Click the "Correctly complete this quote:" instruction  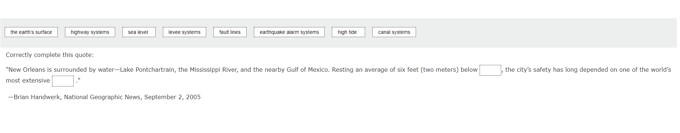[x=50, y=55]
